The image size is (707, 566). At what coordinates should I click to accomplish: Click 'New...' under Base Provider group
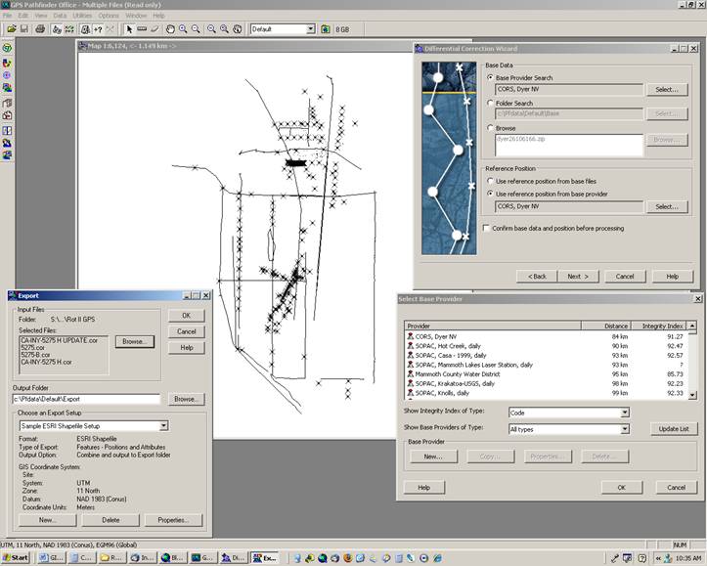(x=433, y=457)
